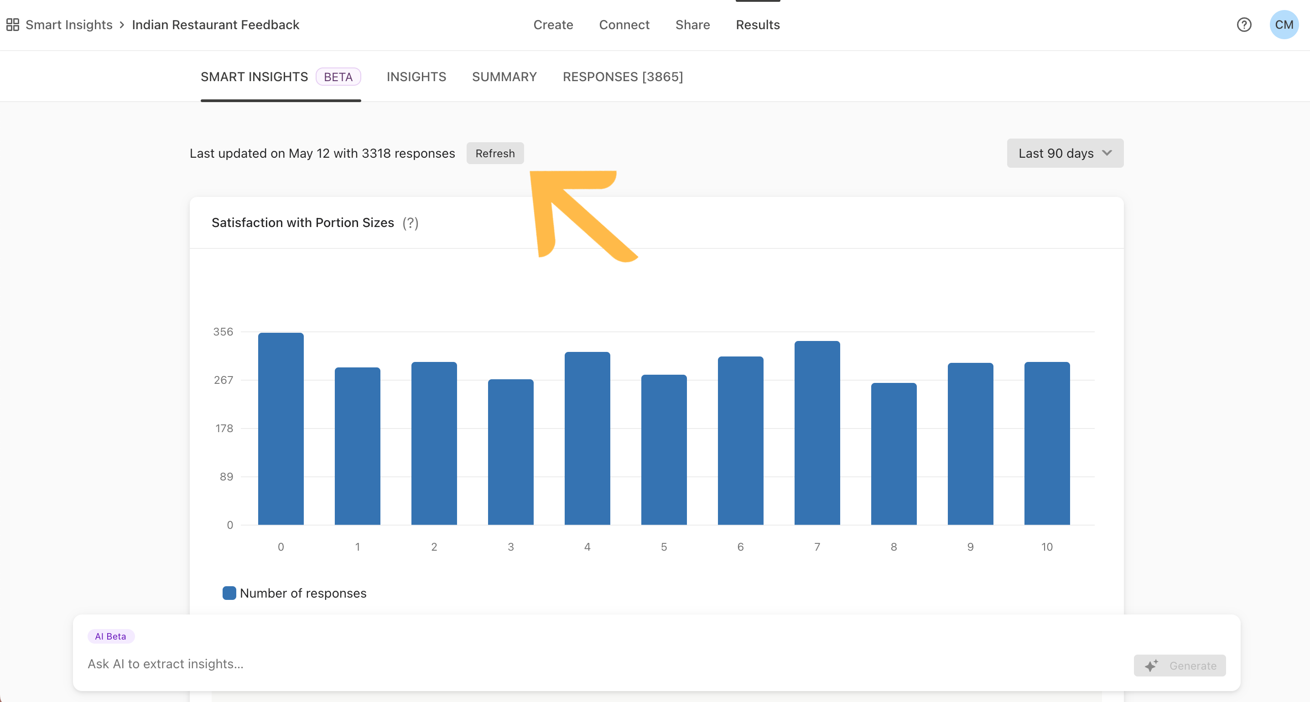This screenshot has height=702, width=1310.
Task: Click the bar for rating 0
Action: [x=281, y=428]
